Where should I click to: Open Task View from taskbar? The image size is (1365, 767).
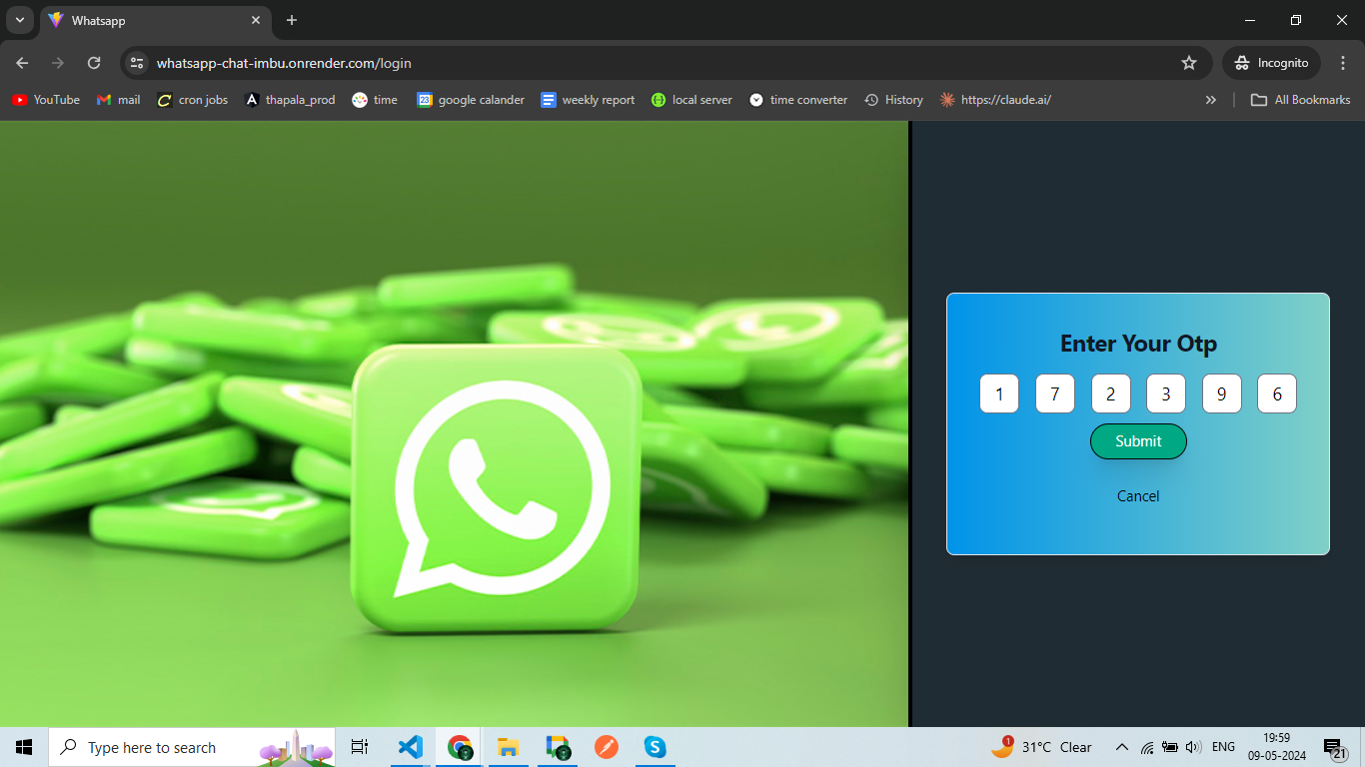point(360,747)
